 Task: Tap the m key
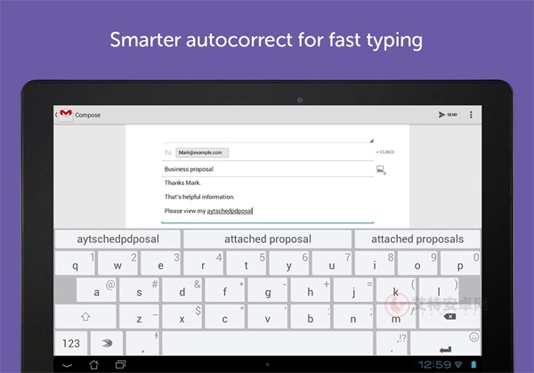(x=396, y=317)
